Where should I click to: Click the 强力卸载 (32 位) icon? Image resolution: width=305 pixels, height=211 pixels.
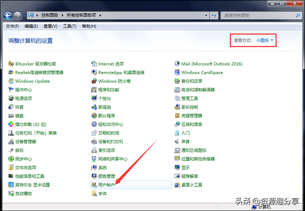(11, 124)
